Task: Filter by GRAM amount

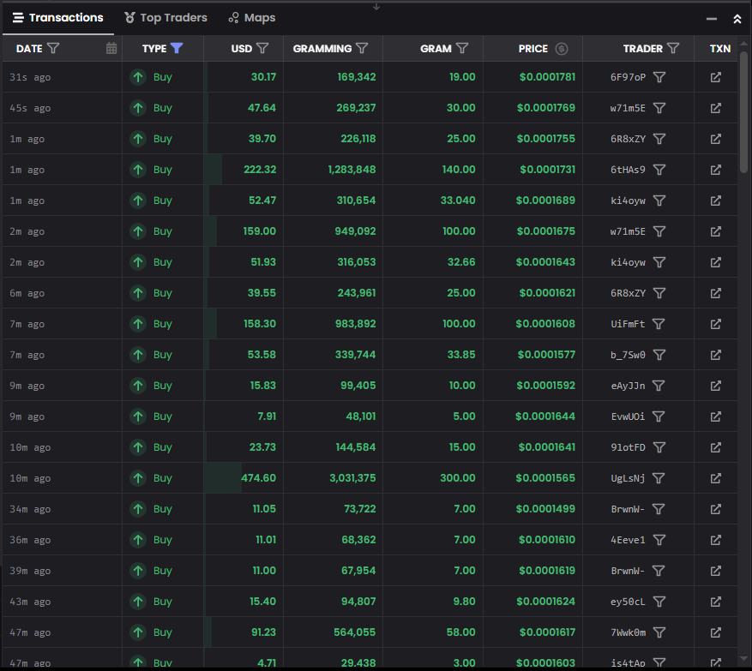Action: [462, 48]
